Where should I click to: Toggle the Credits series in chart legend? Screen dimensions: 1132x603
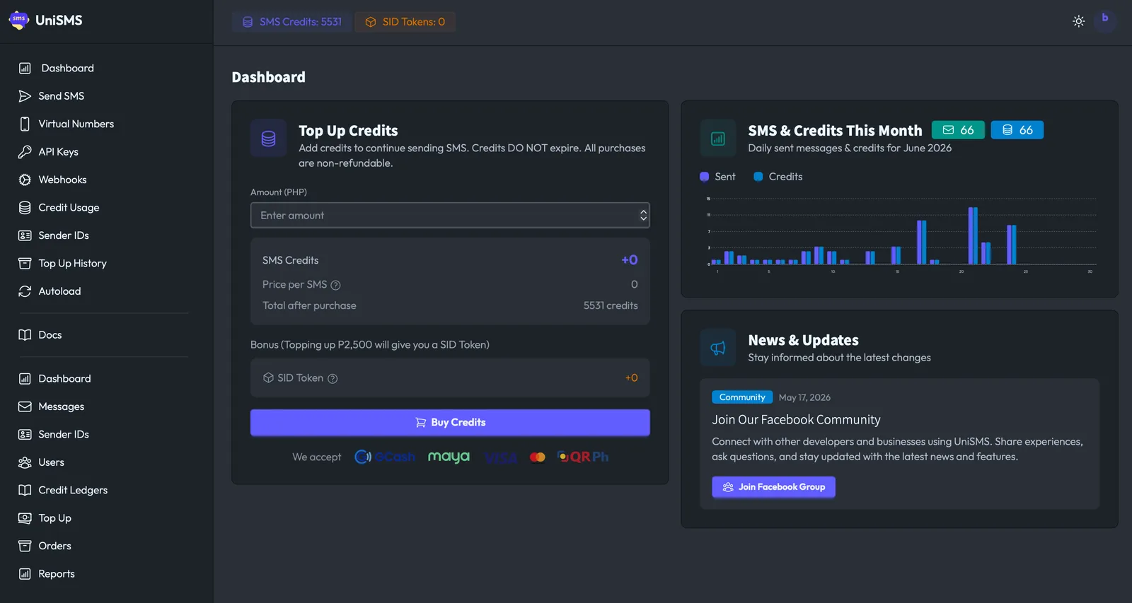point(778,177)
